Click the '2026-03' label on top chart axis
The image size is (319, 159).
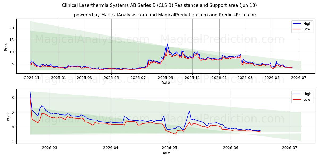tap(245, 78)
